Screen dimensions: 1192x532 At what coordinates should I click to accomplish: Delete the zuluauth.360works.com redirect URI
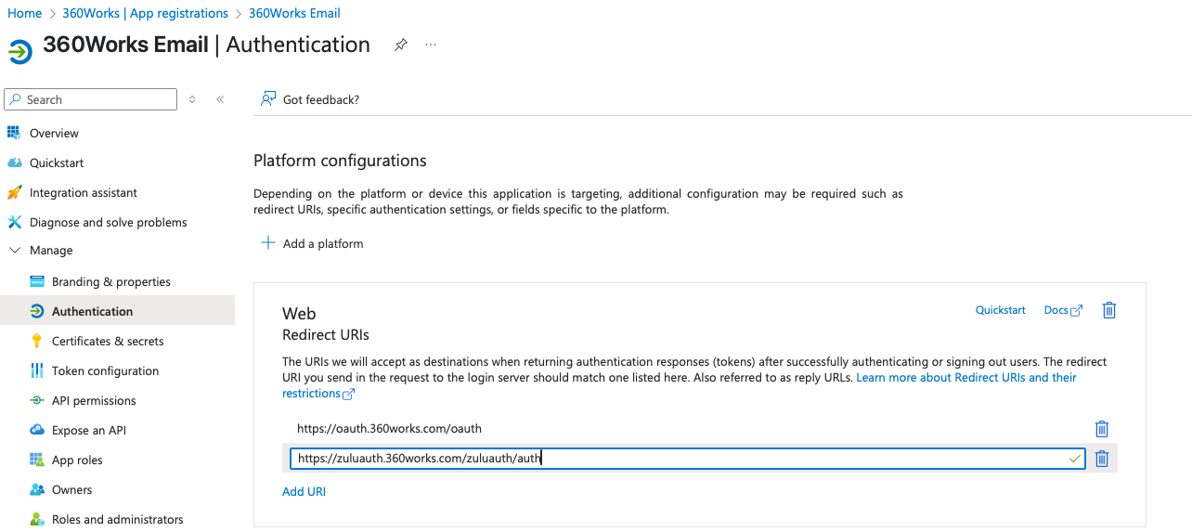coord(1102,459)
